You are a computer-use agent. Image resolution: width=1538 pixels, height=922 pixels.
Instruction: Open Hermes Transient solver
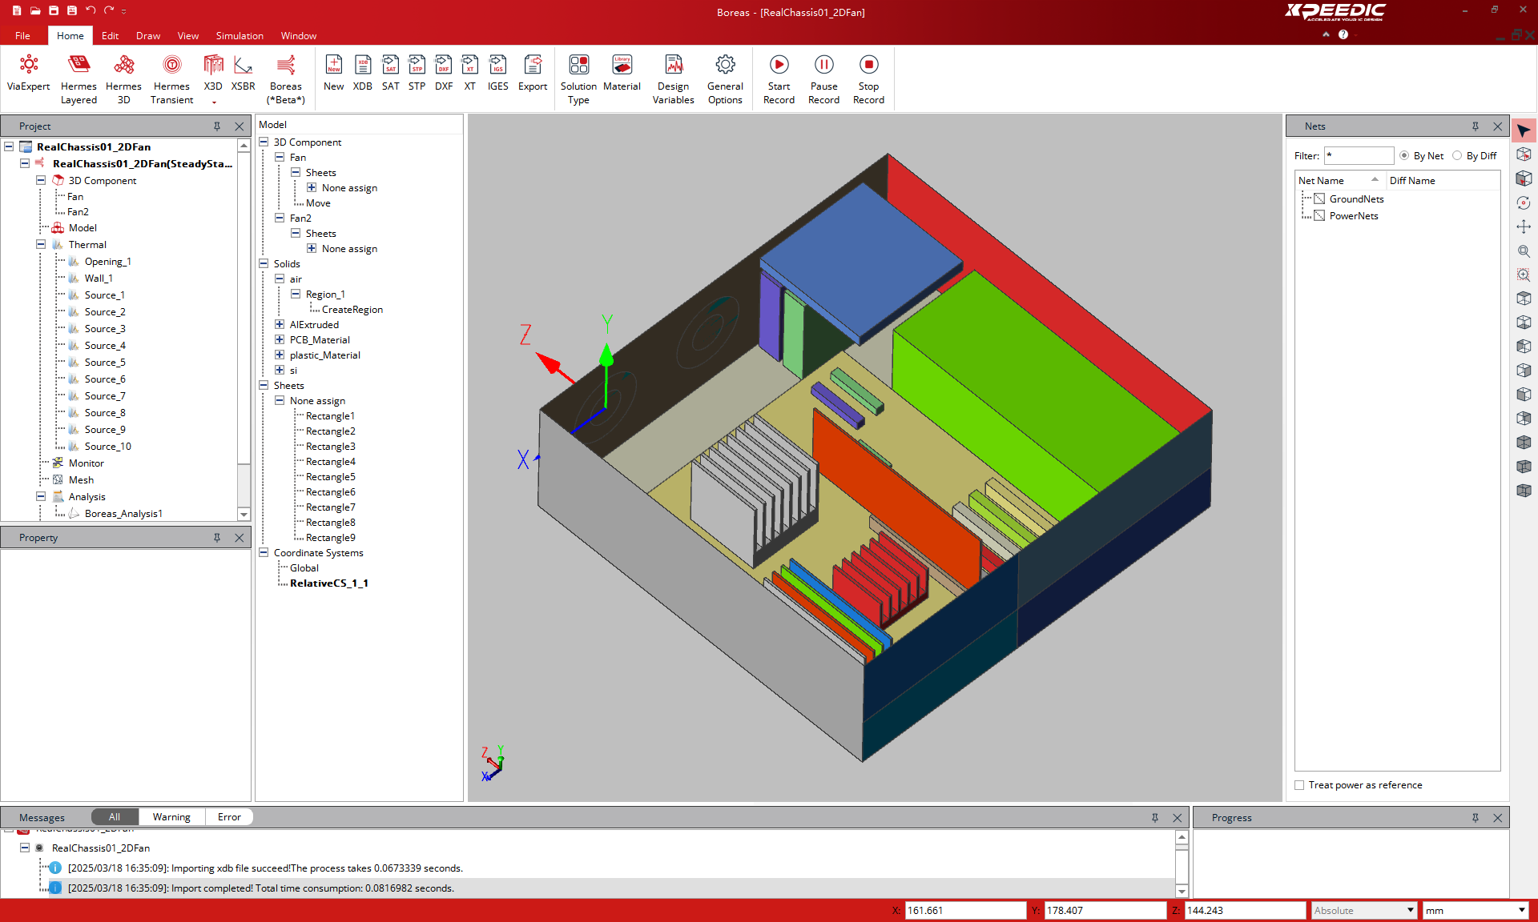pyautogui.click(x=171, y=79)
